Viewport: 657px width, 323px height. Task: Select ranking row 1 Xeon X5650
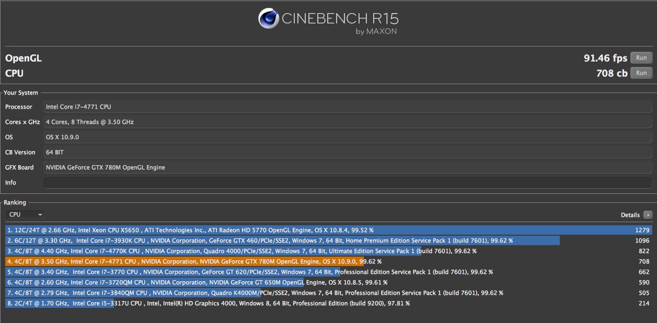pos(328,230)
